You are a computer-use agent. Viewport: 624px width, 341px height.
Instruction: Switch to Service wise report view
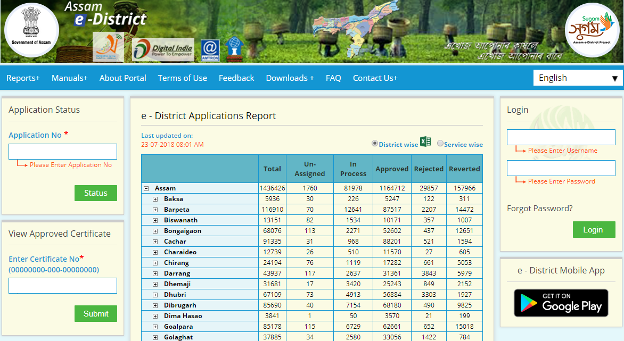click(441, 144)
